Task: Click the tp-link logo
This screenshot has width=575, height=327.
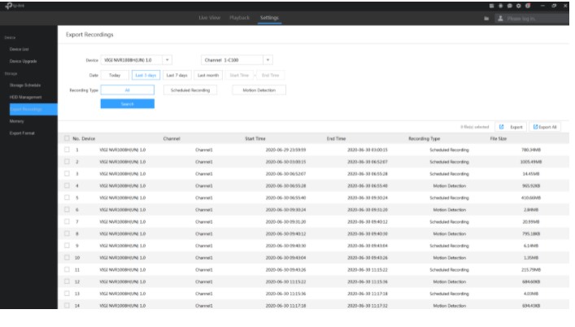Action: tap(15, 6)
